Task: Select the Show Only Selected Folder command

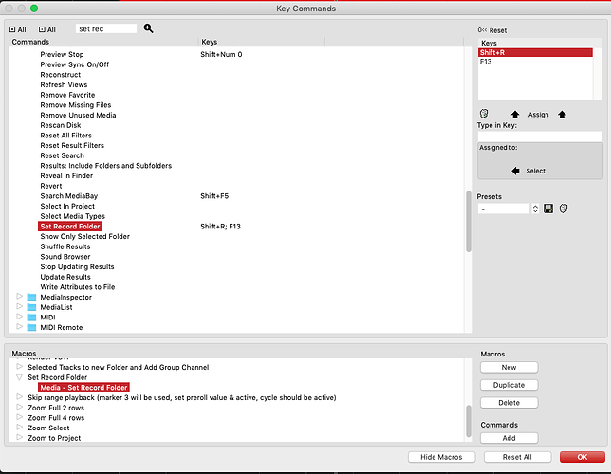Action: pos(85,237)
